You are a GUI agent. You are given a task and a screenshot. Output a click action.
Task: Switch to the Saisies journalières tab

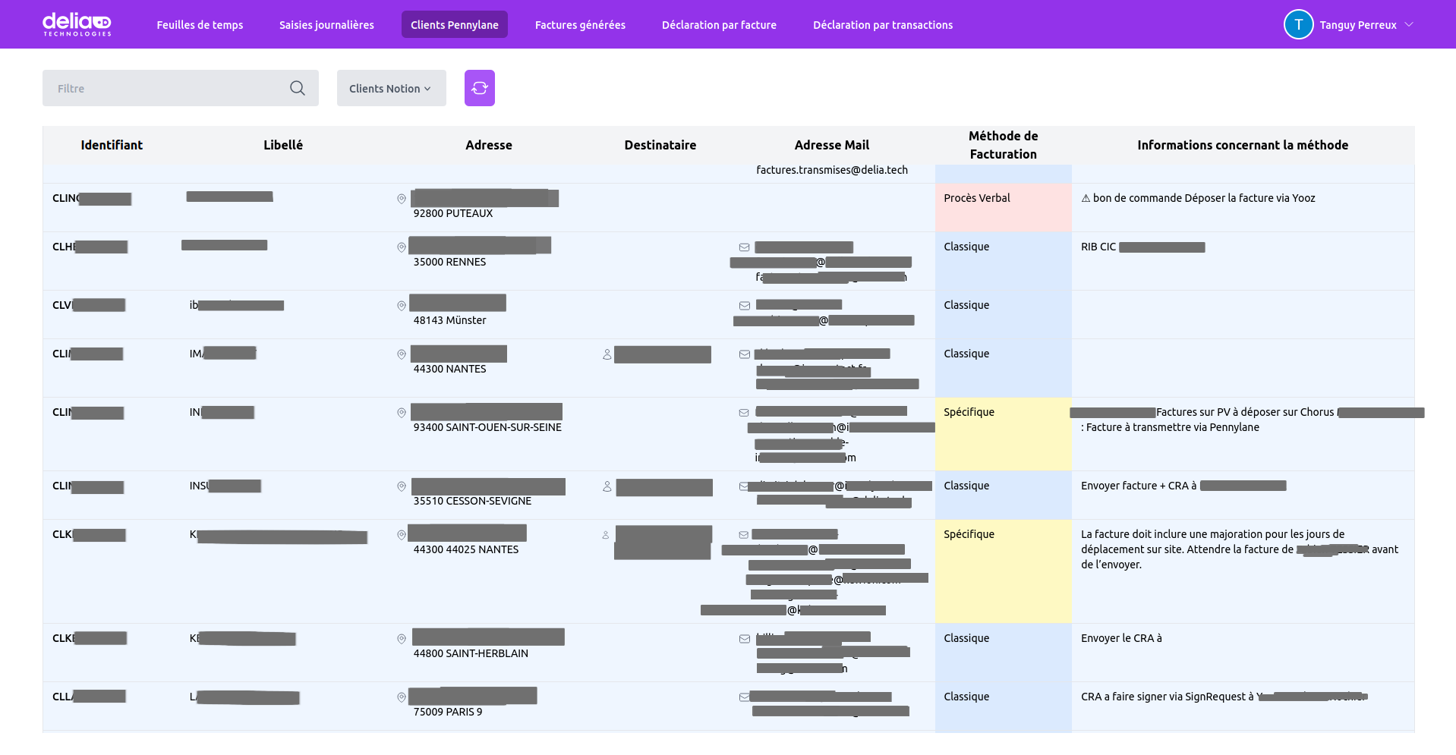coord(326,24)
